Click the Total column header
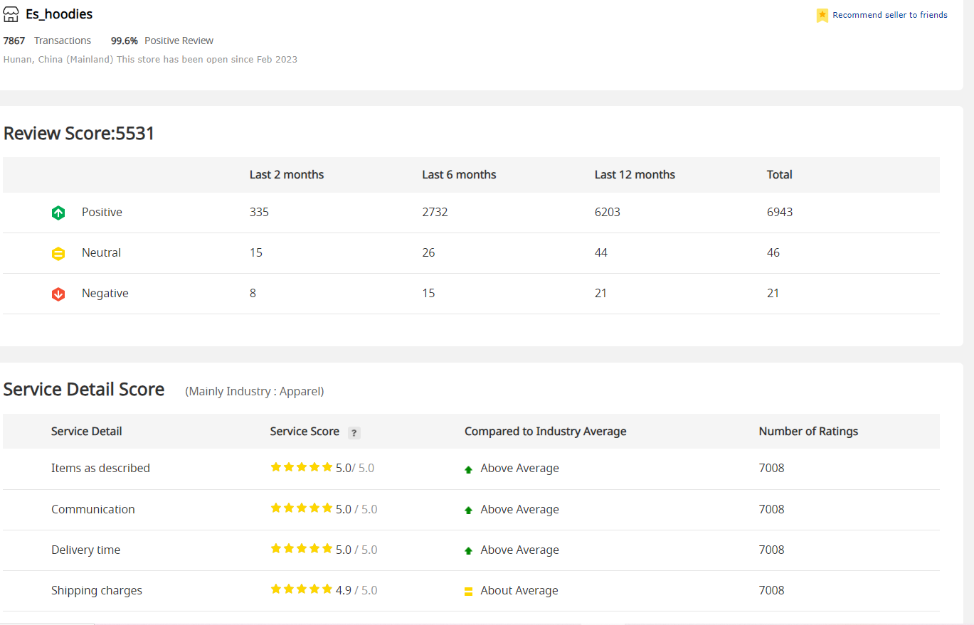974x625 pixels. [780, 174]
